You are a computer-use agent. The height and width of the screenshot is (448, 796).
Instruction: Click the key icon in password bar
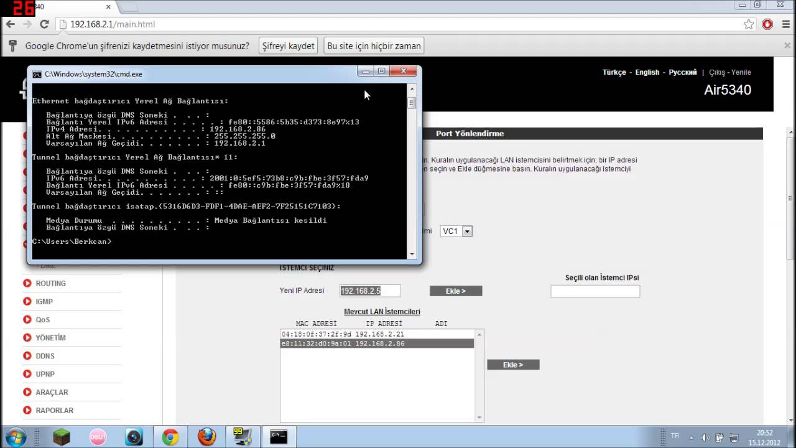[x=11, y=45]
